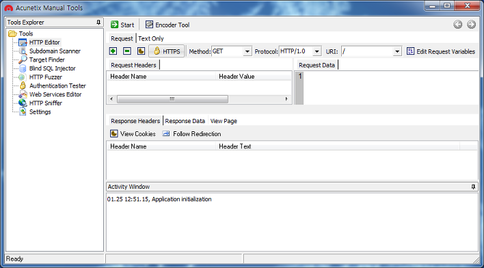Click the HTTP Fuzzer icon
Viewport: 484px width, 268px height.
tap(23, 77)
